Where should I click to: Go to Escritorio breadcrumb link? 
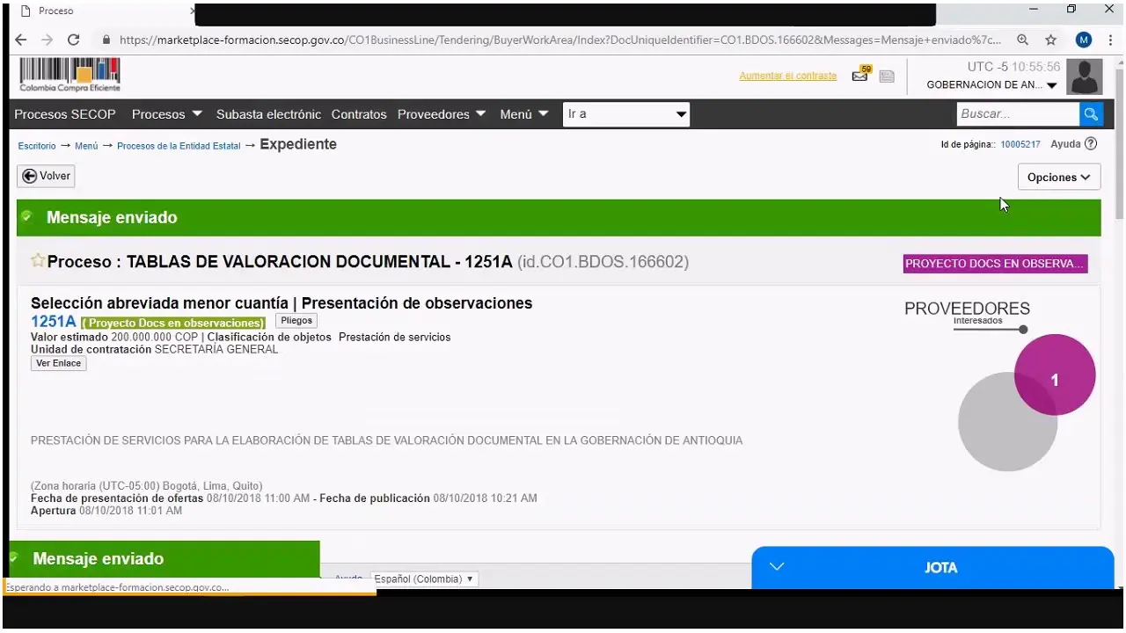click(x=37, y=146)
